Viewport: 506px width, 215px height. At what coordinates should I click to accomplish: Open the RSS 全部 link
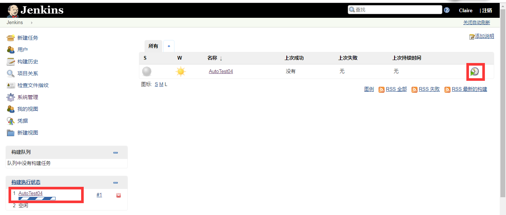point(396,89)
